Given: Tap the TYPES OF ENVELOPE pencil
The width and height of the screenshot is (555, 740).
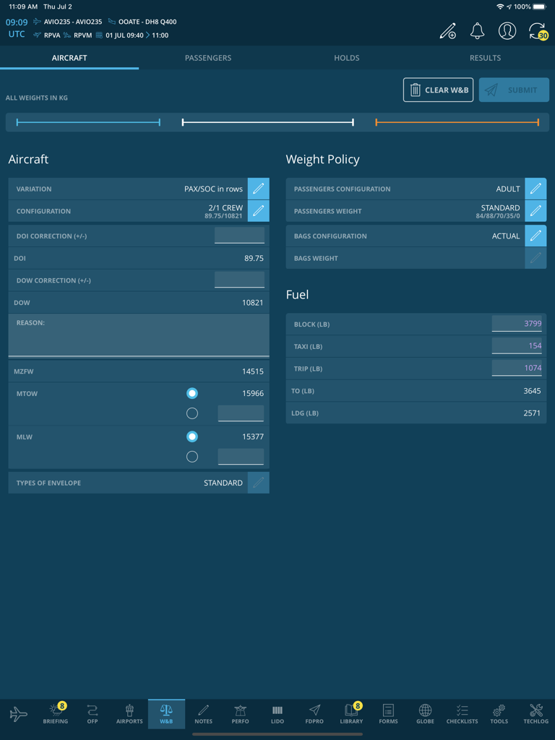Looking at the screenshot, I should (x=259, y=483).
